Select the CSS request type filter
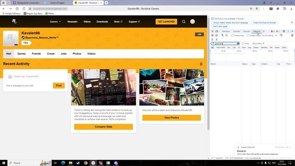 234,47
